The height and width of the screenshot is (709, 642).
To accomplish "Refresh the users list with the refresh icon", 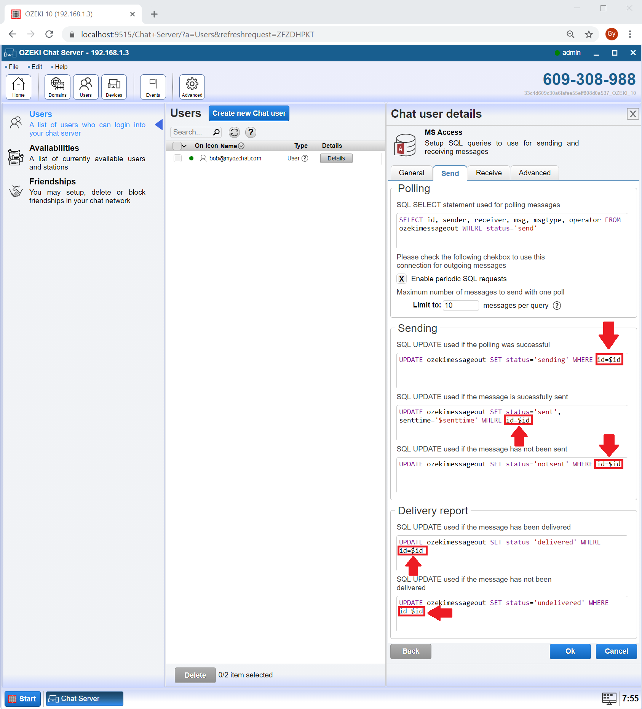I will (234, 132).
